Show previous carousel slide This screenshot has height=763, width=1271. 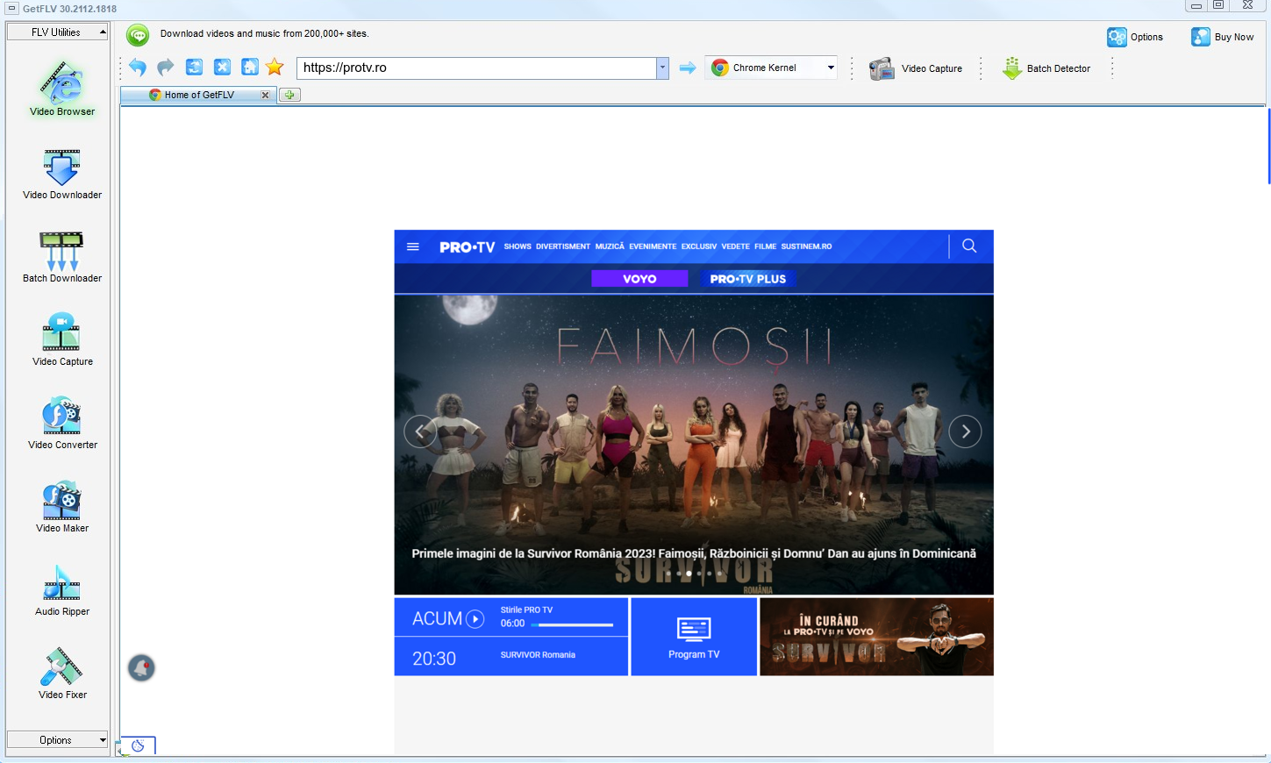[x=420, y=431]
